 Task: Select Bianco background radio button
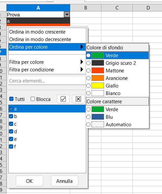click(89, 93)
